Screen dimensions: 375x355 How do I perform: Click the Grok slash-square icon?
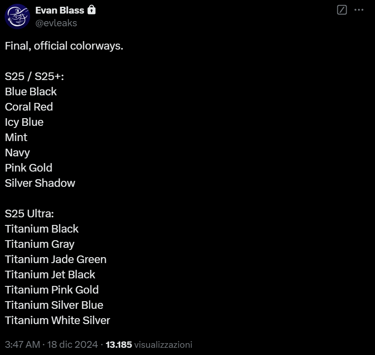coord(342,10)
